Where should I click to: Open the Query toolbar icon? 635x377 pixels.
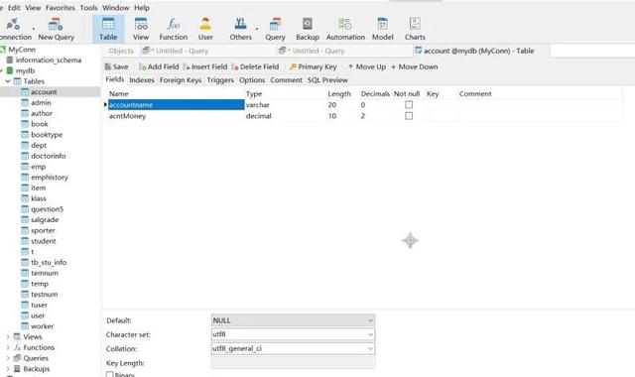tap(276, 29)
